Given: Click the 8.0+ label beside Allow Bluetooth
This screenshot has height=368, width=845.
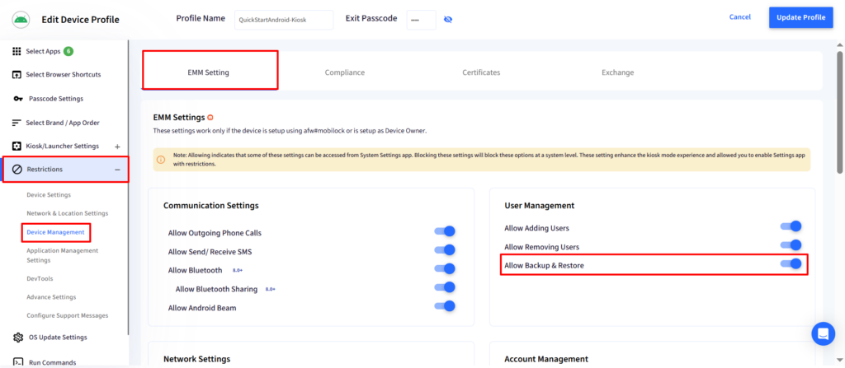Looking at the screenshot, I should click(238, 270).
